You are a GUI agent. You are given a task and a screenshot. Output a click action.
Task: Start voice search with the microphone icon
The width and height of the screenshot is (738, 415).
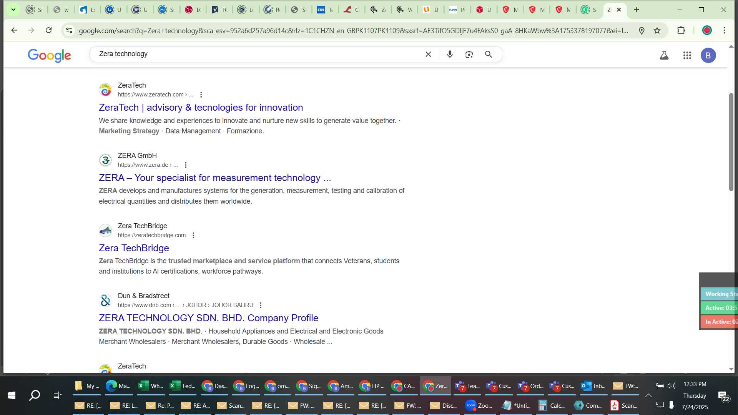450,54
